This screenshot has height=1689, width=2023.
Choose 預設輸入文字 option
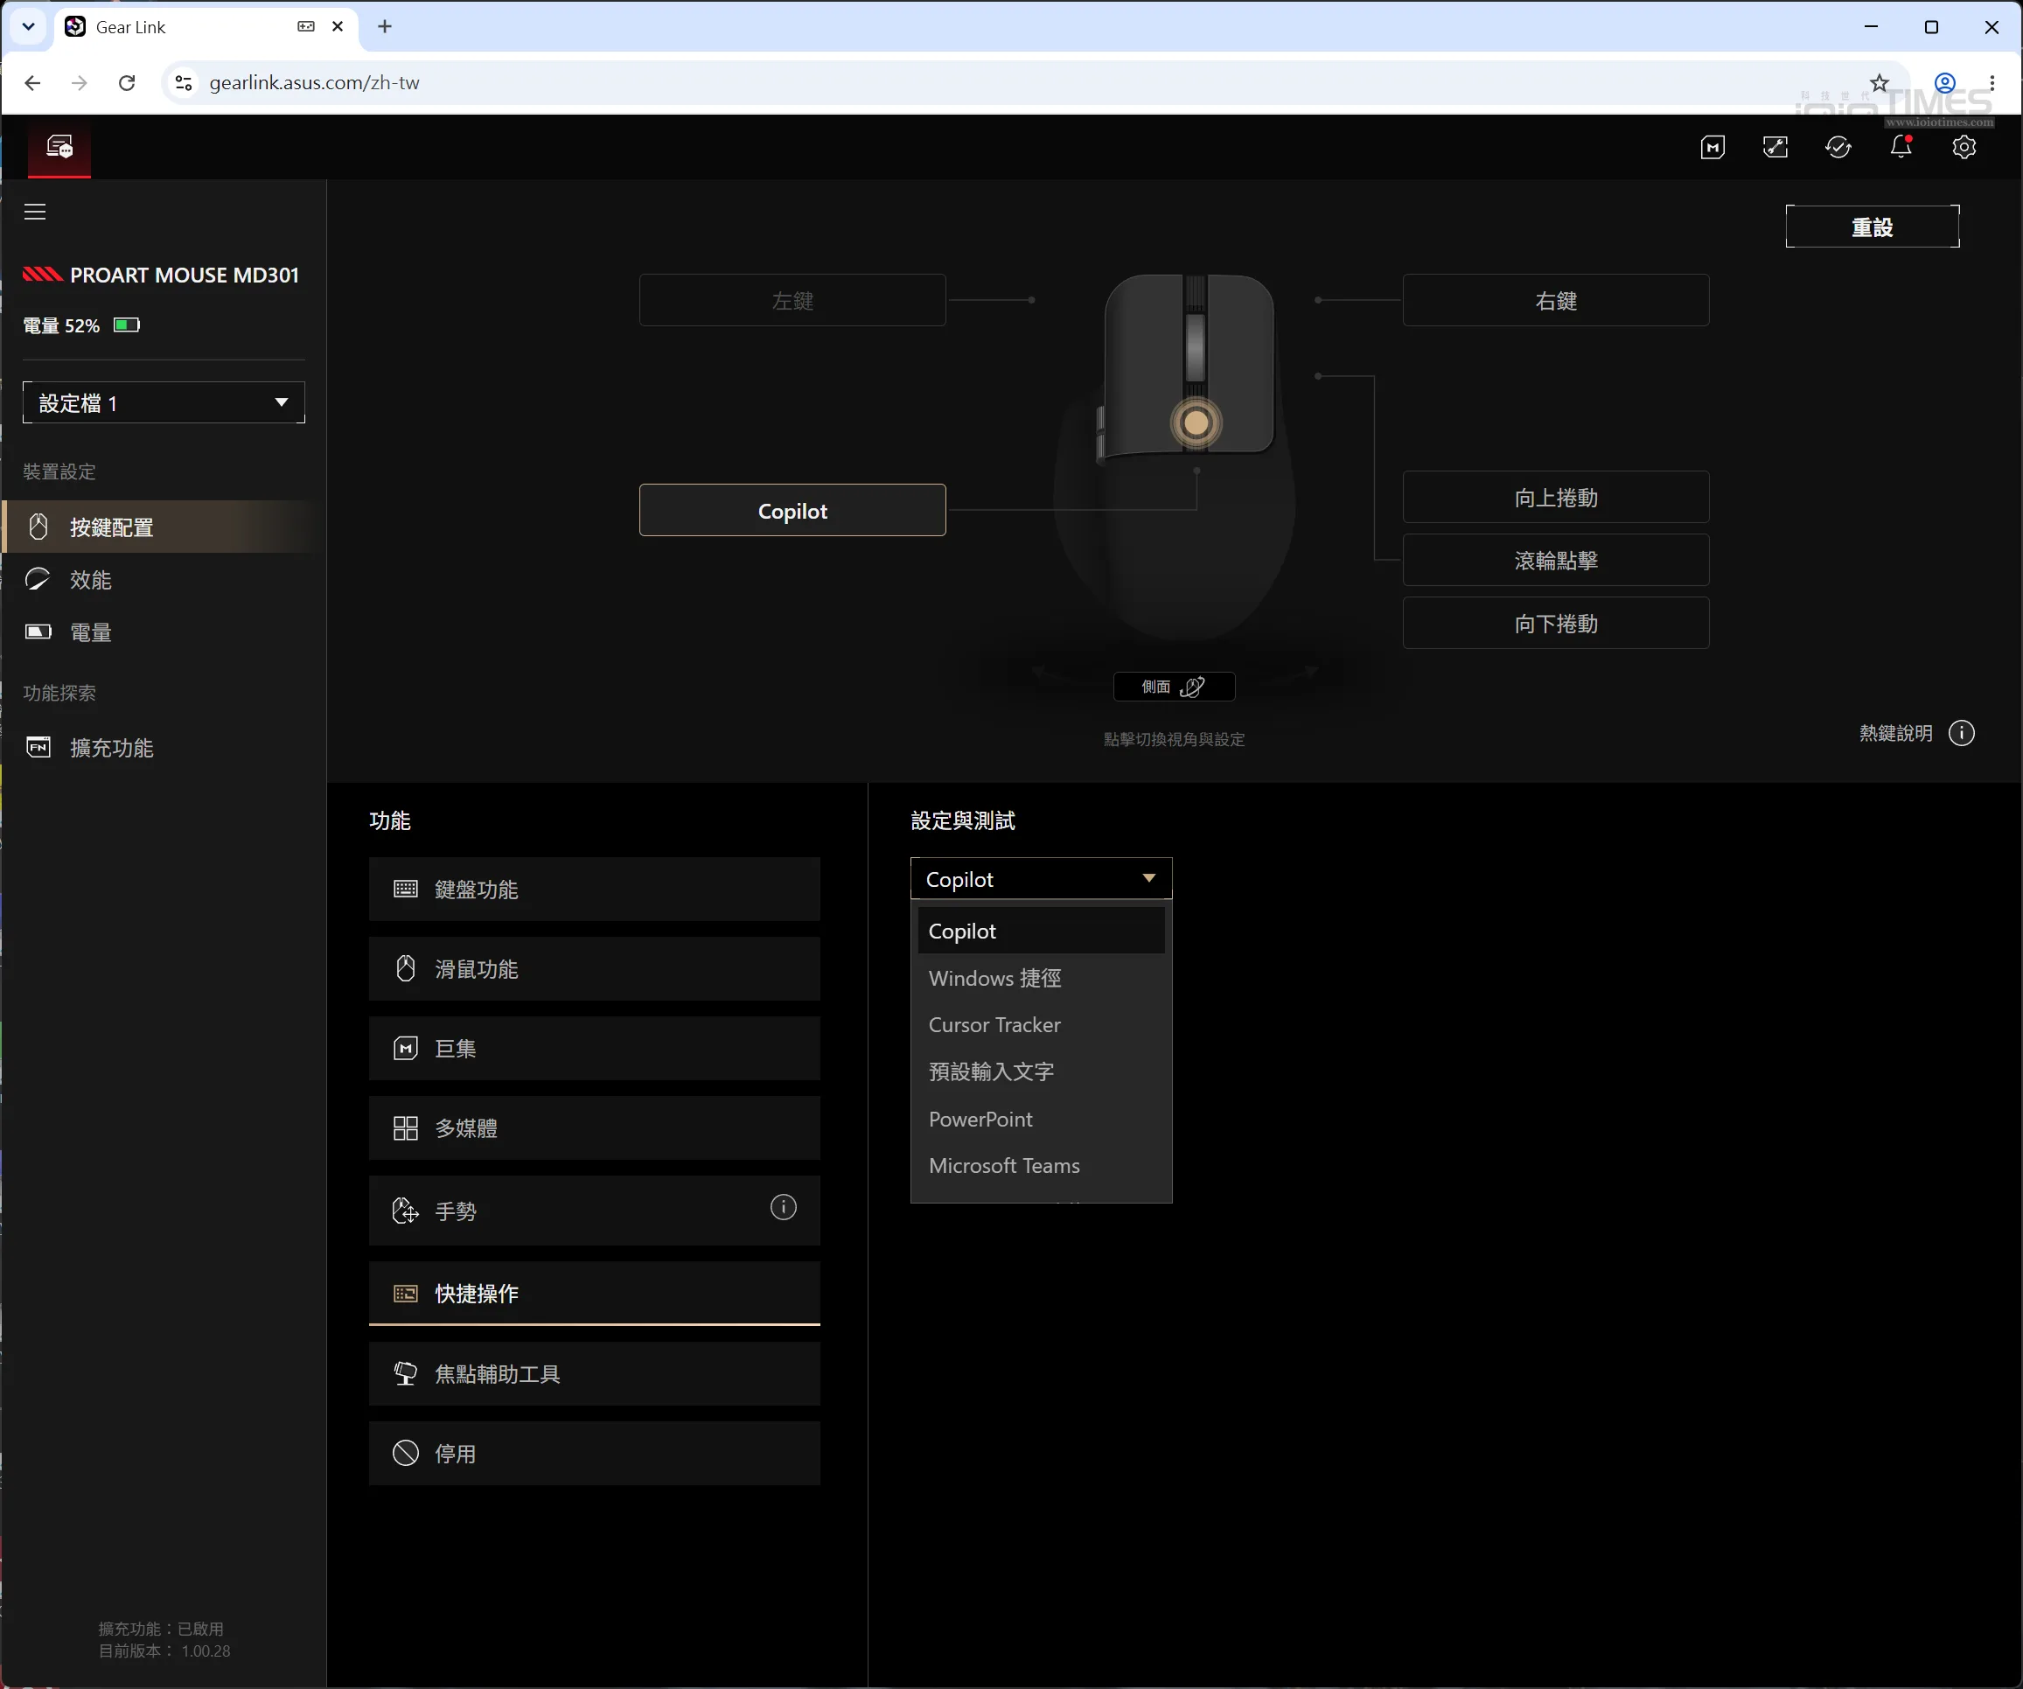(x=1041, y=1071)
